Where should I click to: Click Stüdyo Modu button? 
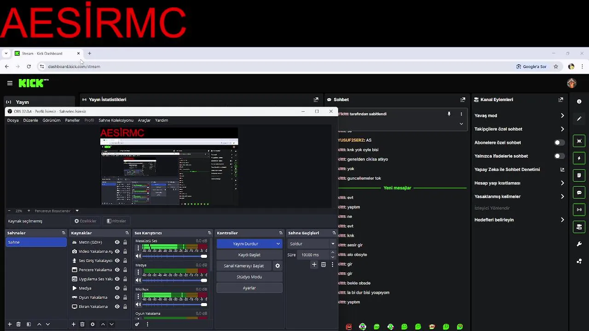[249, 277]
